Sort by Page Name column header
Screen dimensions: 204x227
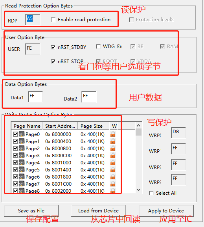[27, 126]
